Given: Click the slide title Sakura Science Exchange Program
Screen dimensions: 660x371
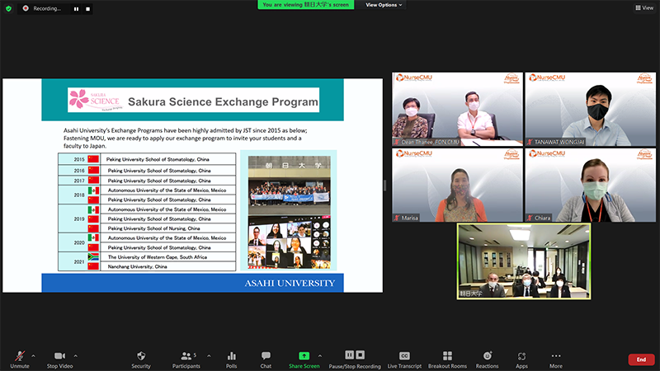Looking at the screenshot, I should click(223, 101).
